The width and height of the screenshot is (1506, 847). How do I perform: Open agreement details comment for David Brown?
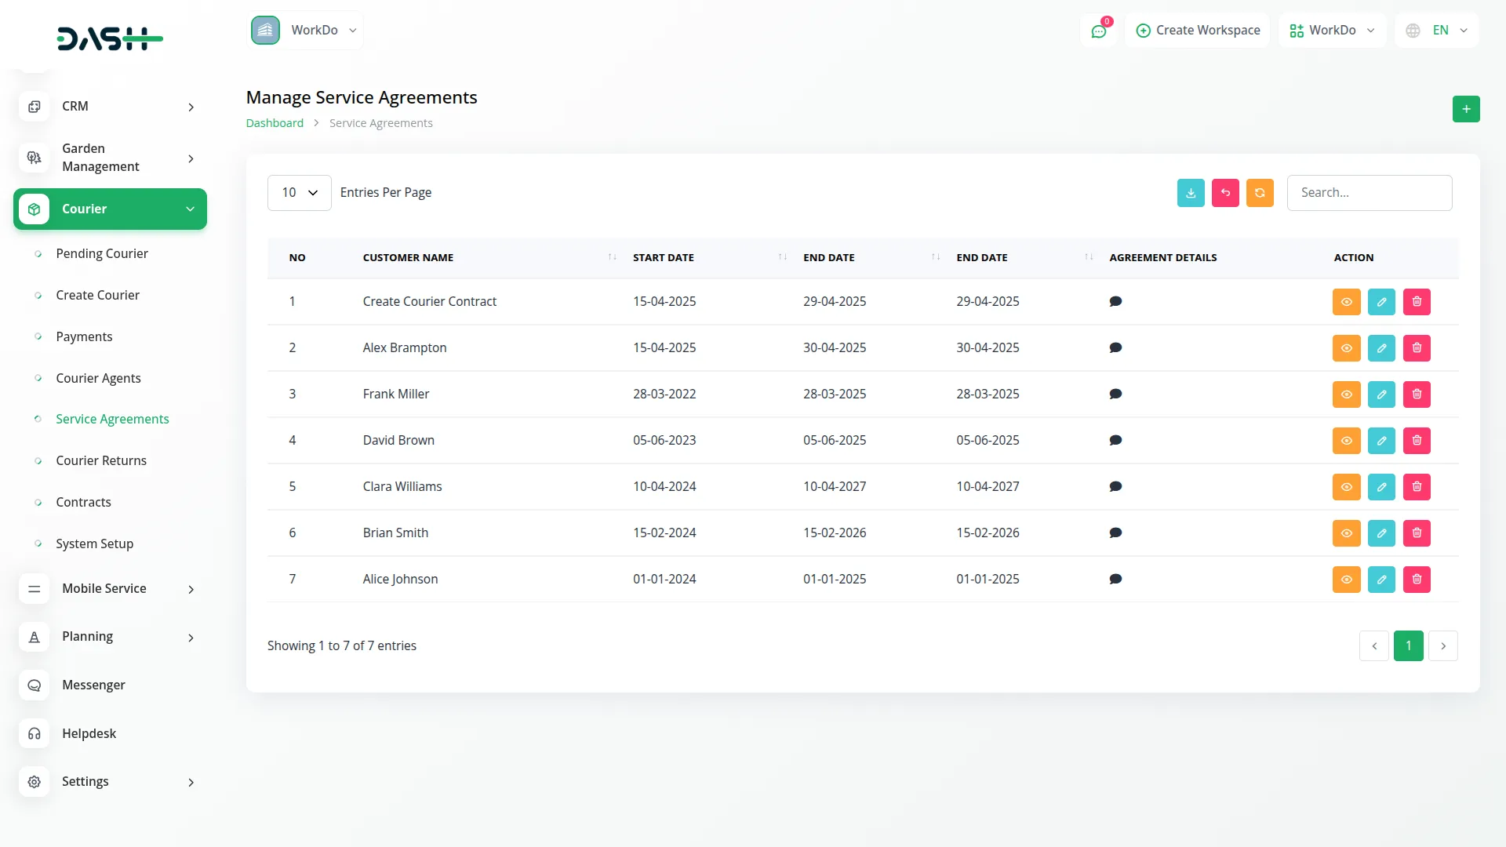pos(1115,441)
